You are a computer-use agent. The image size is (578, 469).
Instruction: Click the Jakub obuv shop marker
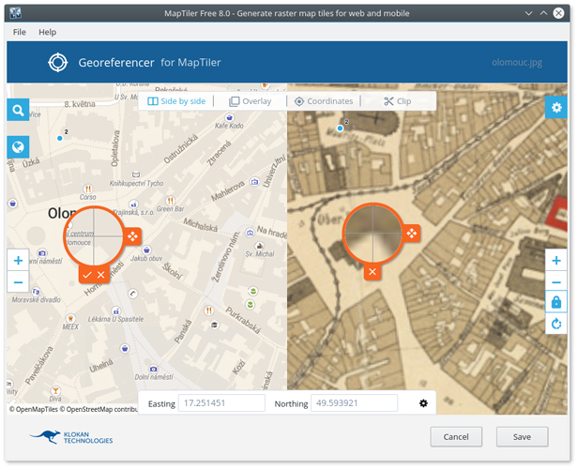[146, 250]
